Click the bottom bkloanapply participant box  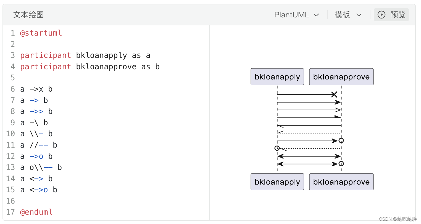pyautogui.click(x=277, y=182)
